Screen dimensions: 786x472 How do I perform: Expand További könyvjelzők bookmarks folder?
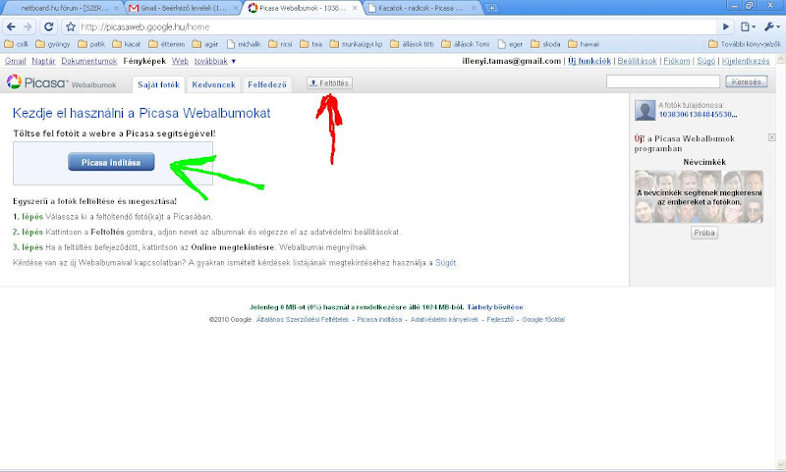(745, 44)
